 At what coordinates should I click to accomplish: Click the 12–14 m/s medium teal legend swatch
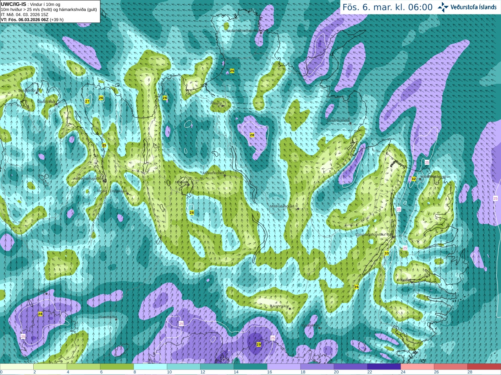217,367
